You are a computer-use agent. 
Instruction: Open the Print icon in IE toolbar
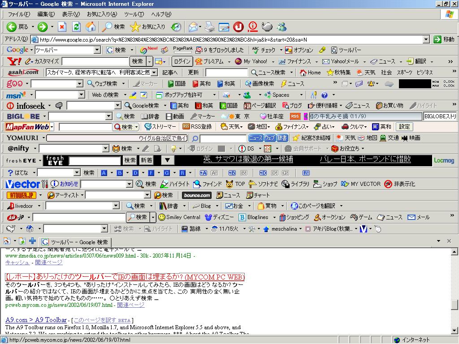click(210, 27)
